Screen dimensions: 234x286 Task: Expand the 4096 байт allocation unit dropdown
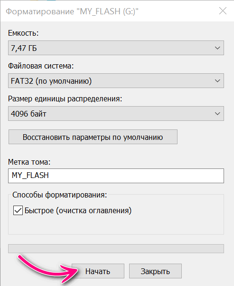(116, 113)
